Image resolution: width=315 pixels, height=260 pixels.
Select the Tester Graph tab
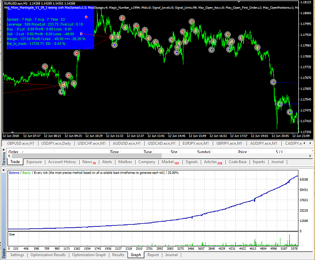[x=136, y=255]
